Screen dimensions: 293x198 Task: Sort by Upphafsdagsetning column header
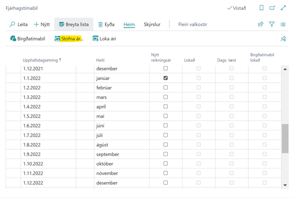(42, 60)
